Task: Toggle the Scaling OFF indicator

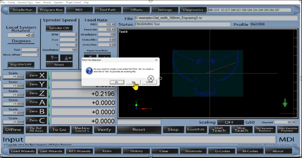Action: (x=230, y=122)
